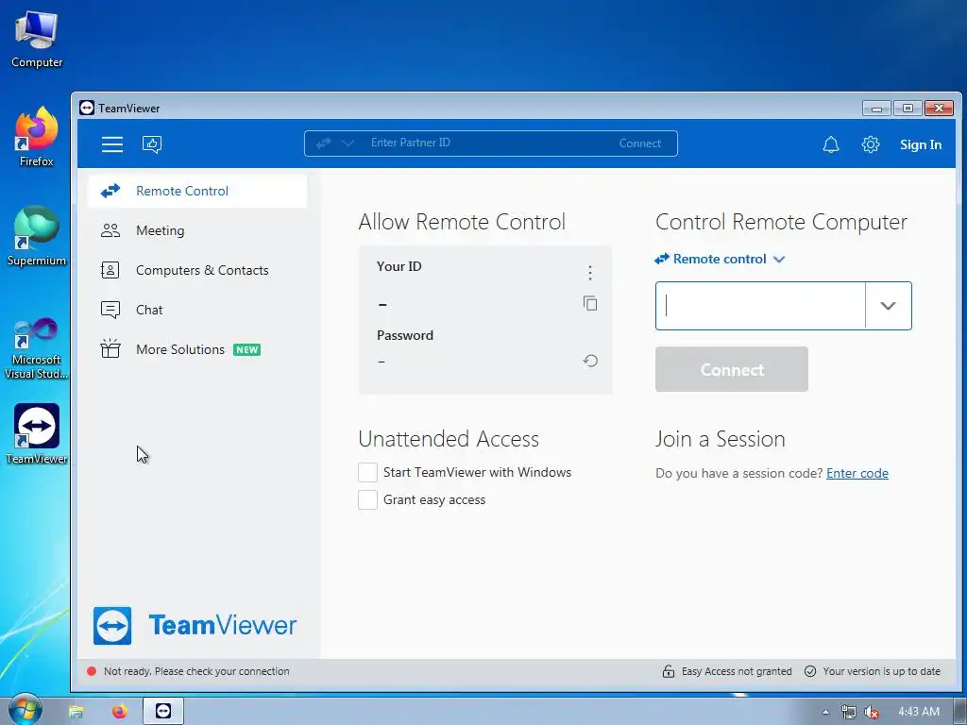Click the partner ID input box under Control Remote Computer

click(760, 306)
